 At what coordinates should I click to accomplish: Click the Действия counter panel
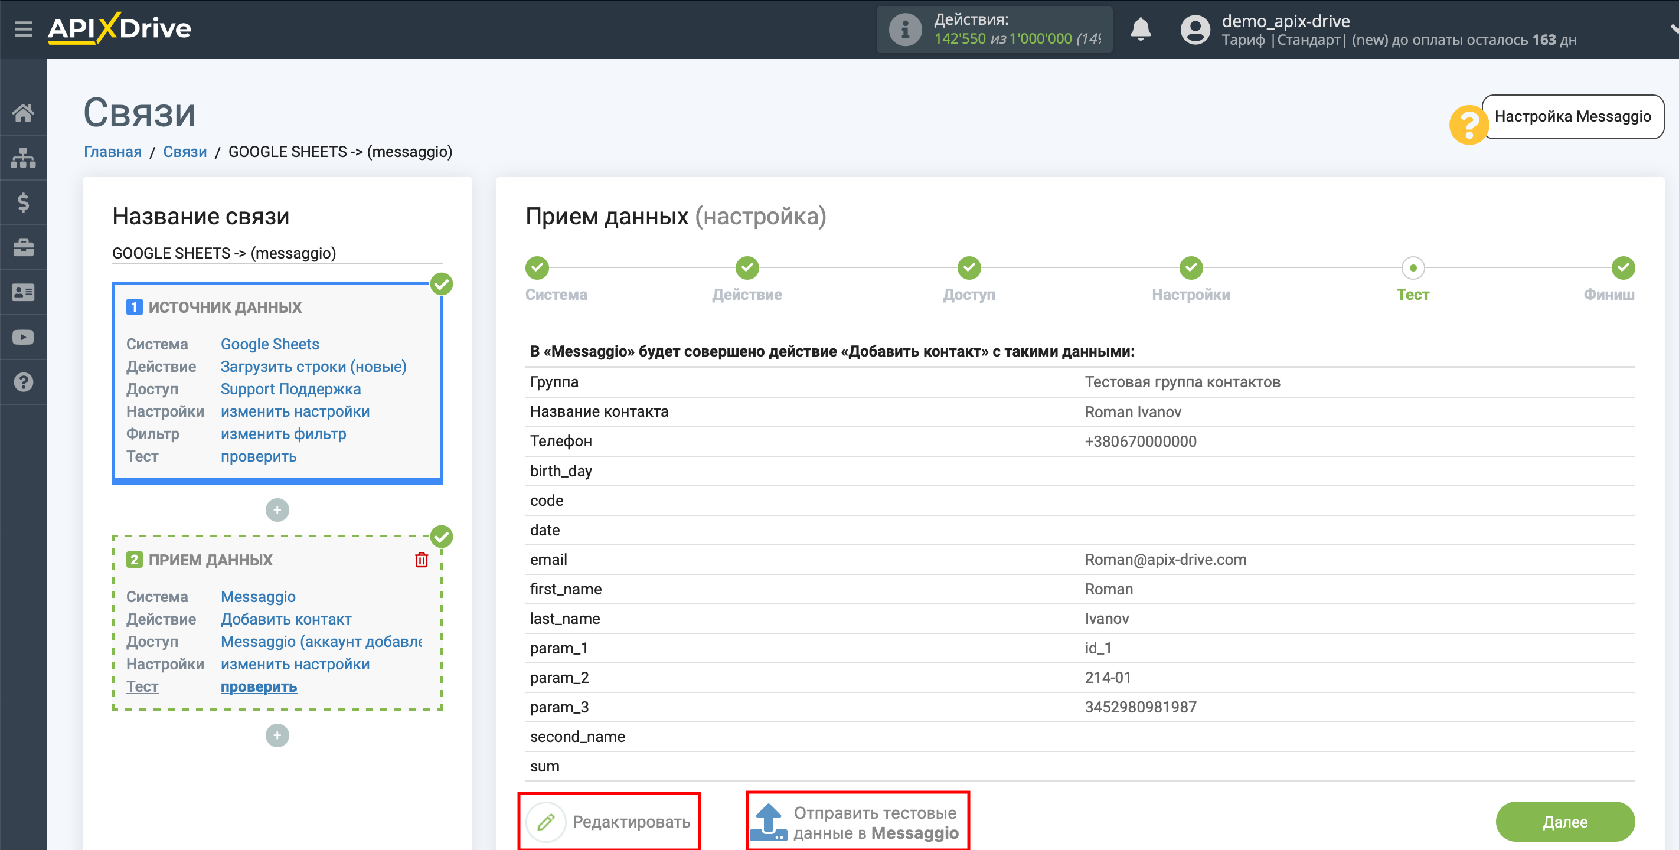[994, 30]
